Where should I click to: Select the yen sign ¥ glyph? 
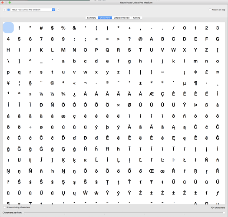8,83
